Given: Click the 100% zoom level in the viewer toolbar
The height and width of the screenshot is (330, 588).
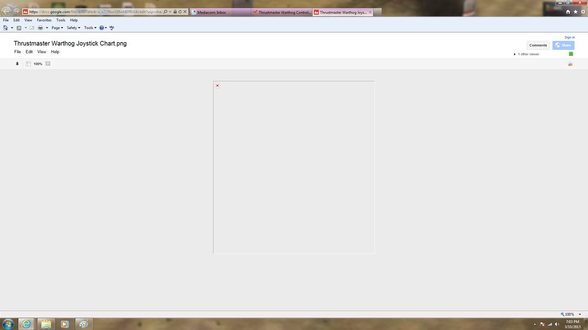Looking at the screenshot, I should [x=38, y=64].
